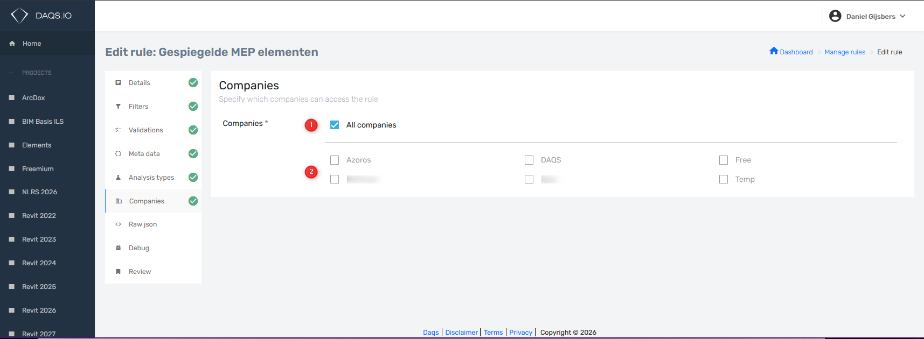Image resolution: width=924 pixels, height=339 pixels.
Task: Follow the Dashboard breadcrumb link
Action: click(x=796, y=52)
